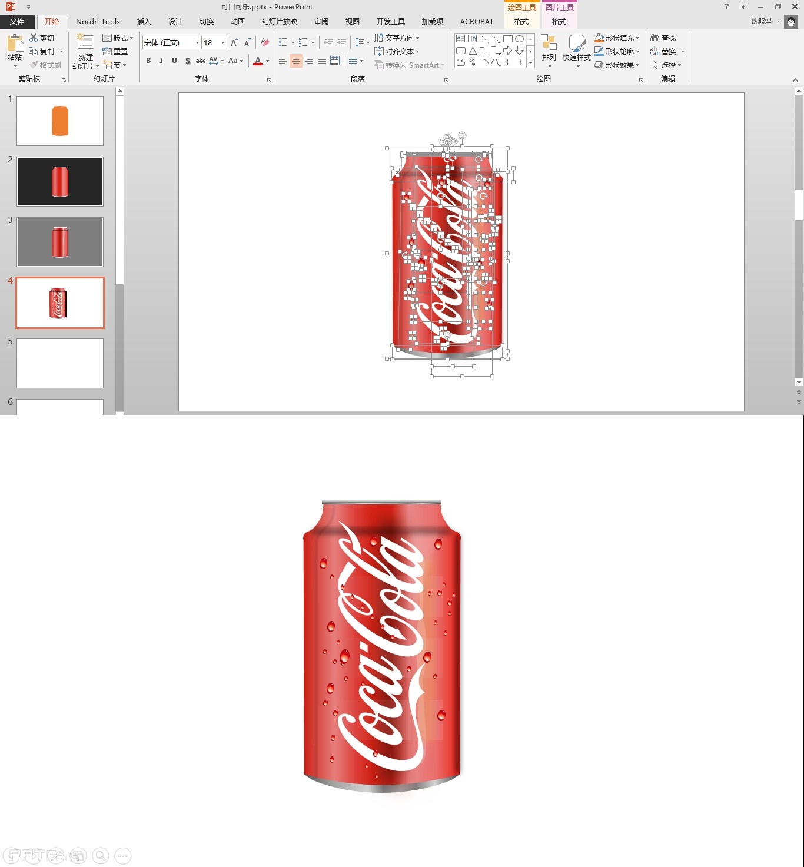Viewport: 804px width, 867px height.
Task: Click the Paste (粘贴) clipboard icon
Action: [15, 44]
